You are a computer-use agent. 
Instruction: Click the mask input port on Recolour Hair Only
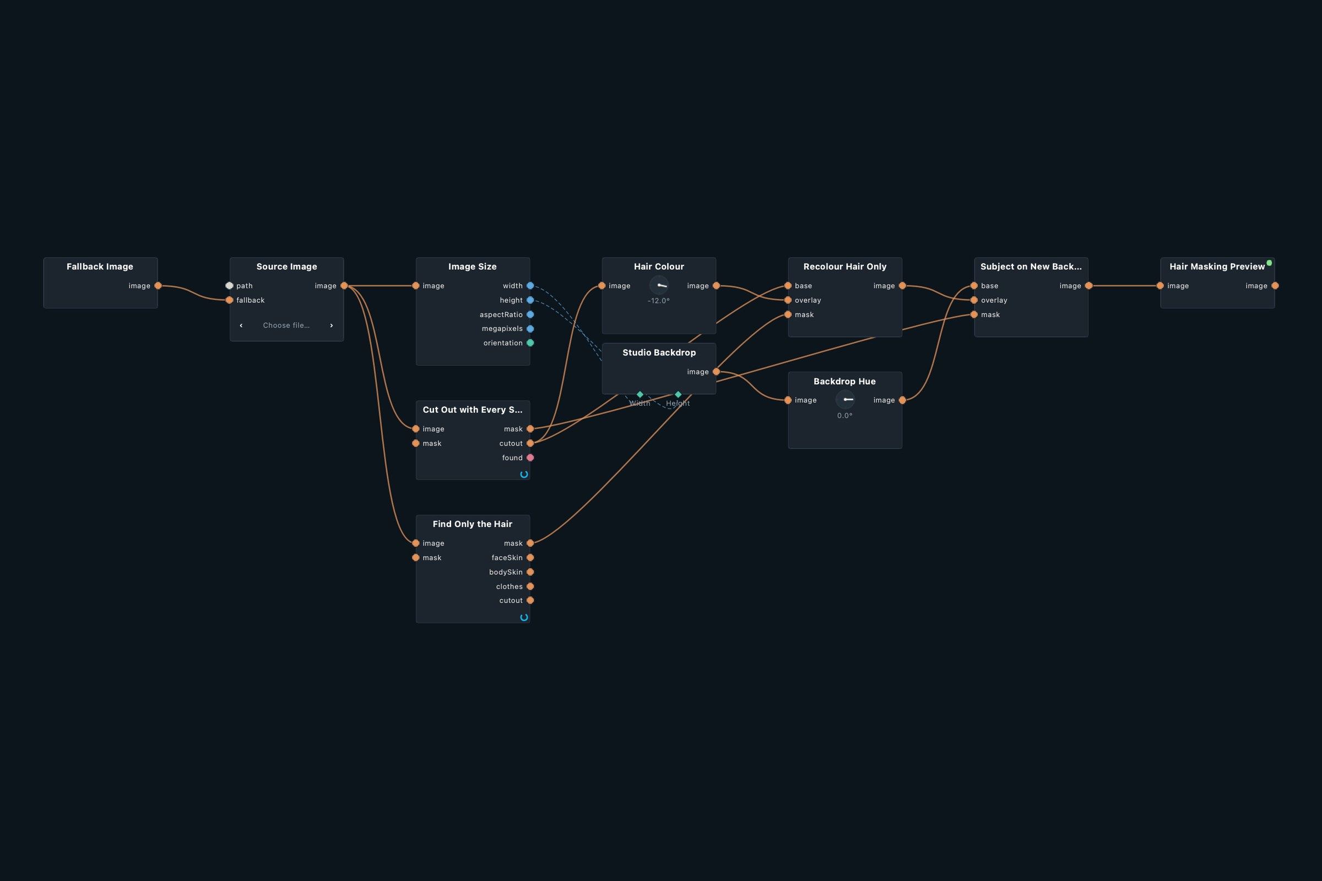[788, 314]
